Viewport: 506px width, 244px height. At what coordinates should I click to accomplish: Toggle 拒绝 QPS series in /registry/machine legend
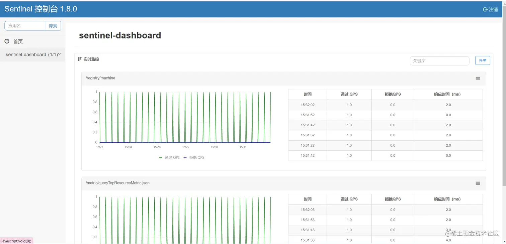point(194,157)
